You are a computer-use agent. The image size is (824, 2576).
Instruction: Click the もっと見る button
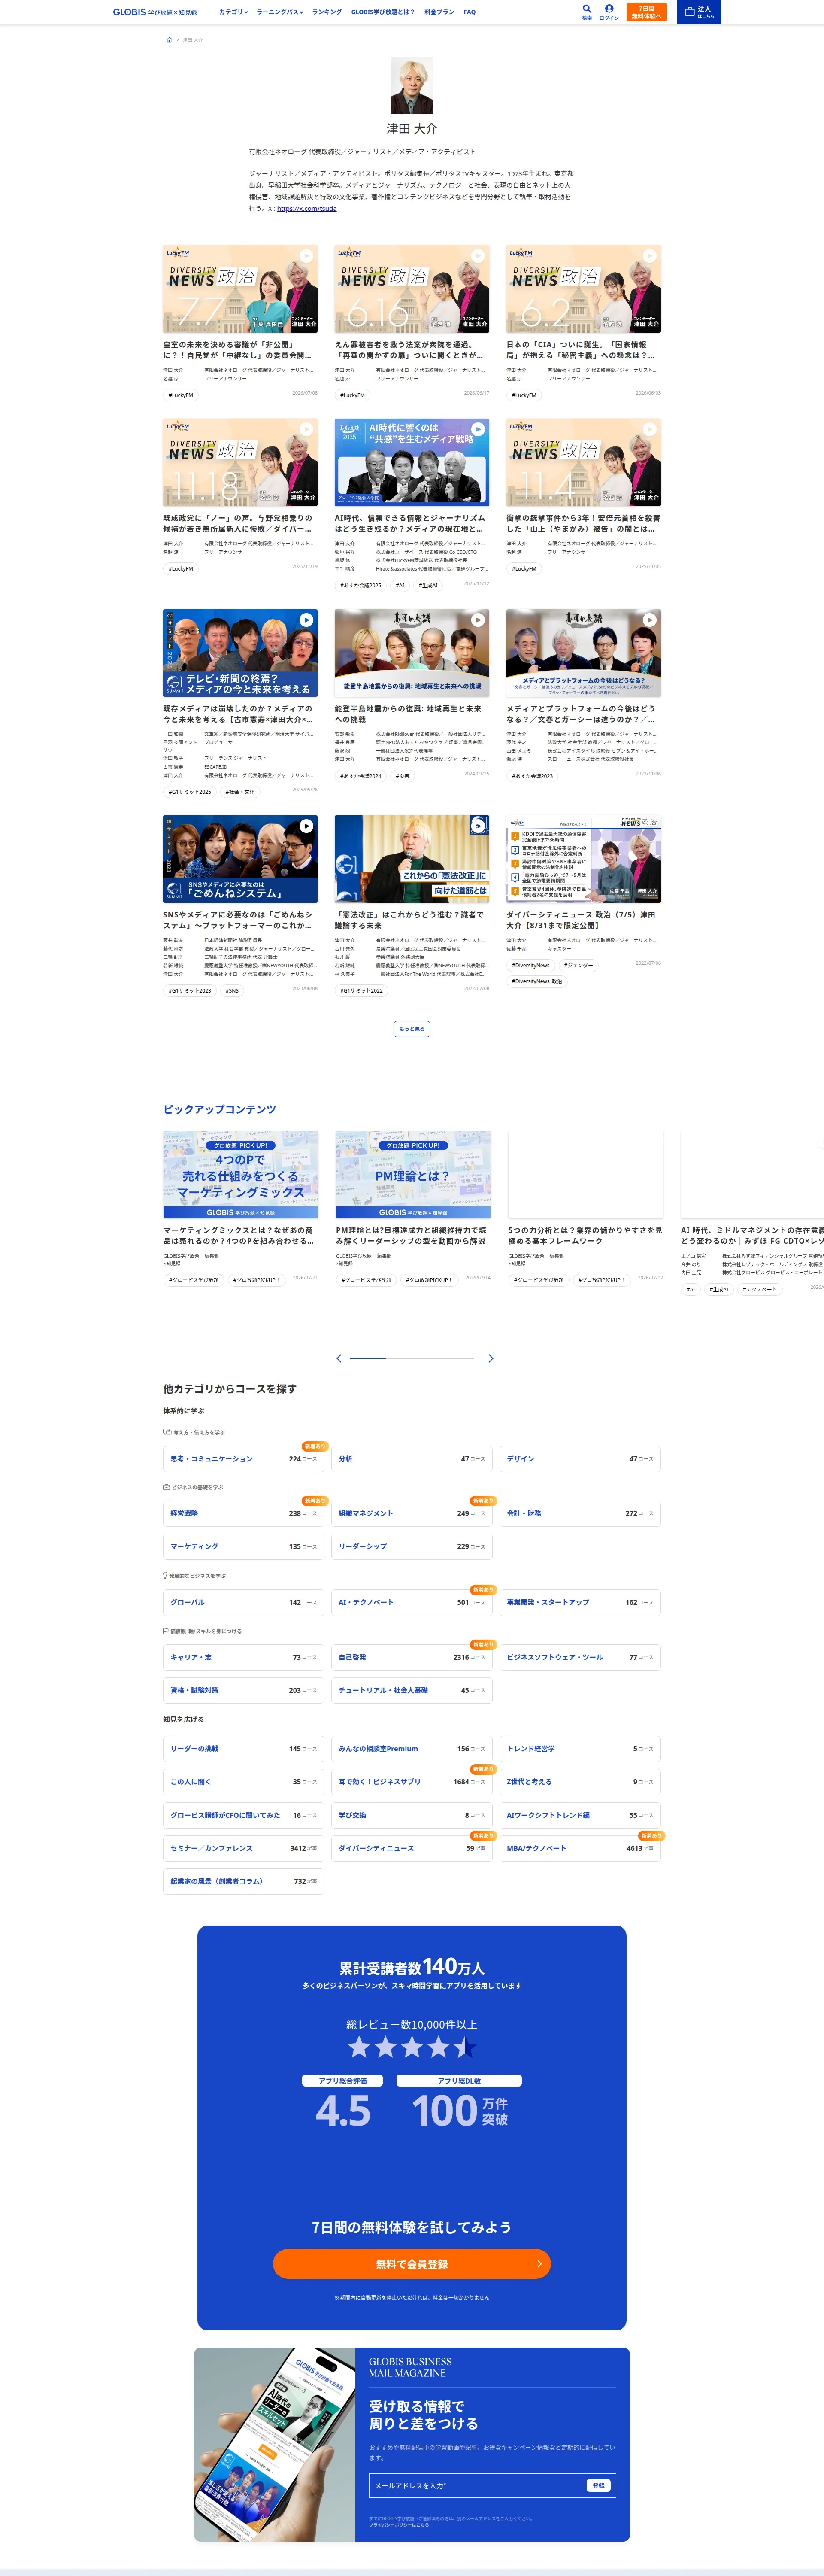pyautogui.click(x=412, y=1029)
